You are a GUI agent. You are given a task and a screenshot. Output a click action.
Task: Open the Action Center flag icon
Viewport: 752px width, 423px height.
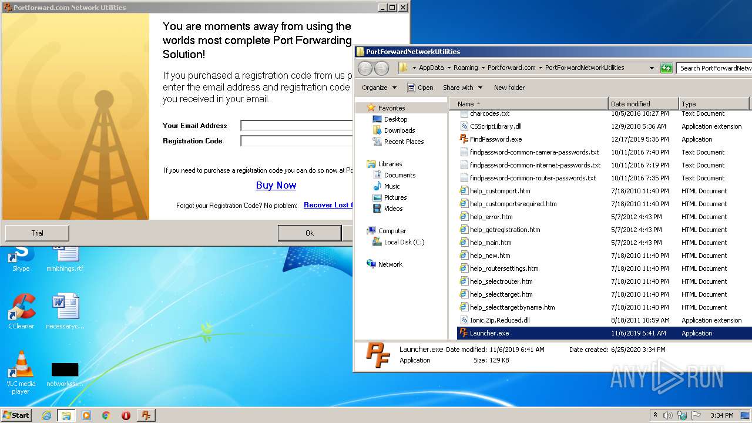(x=696, y=415)
